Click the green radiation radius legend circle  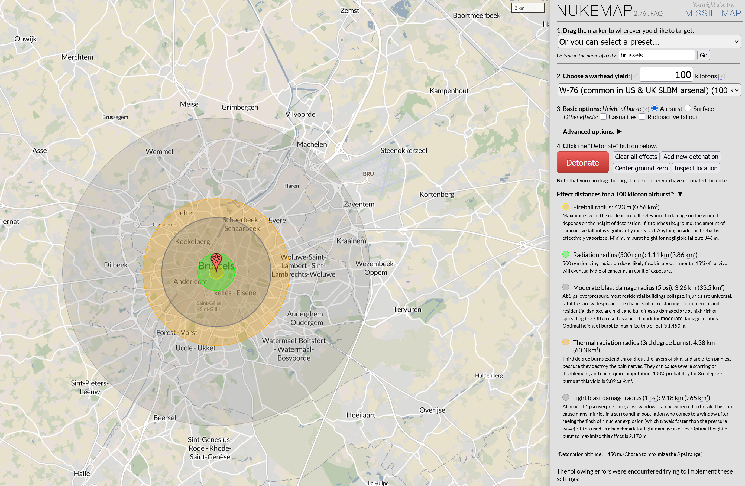click(565, 254)
